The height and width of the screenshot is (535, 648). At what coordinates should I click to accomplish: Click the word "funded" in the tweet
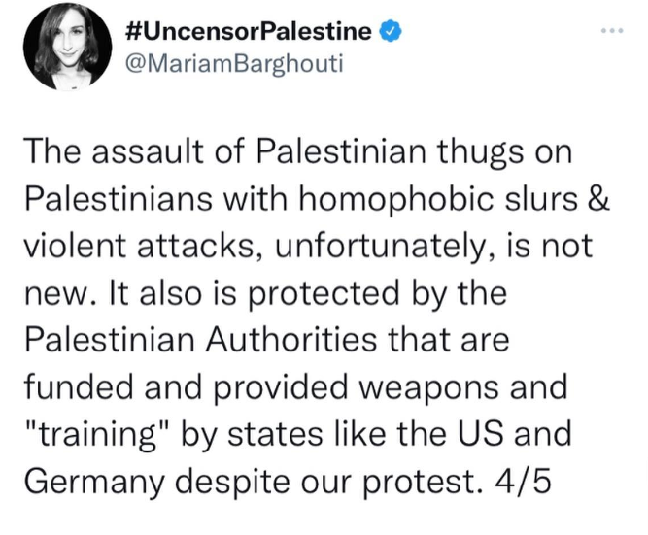(x=81, y=387)
